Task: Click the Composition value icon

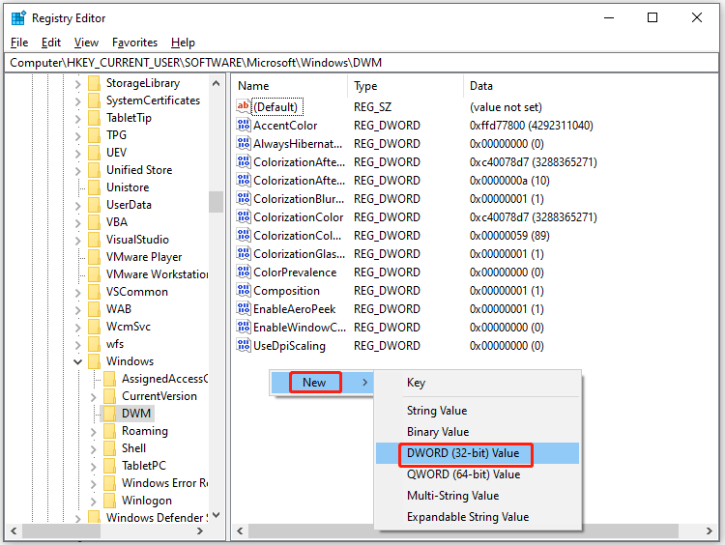Action: coord(244,290)
